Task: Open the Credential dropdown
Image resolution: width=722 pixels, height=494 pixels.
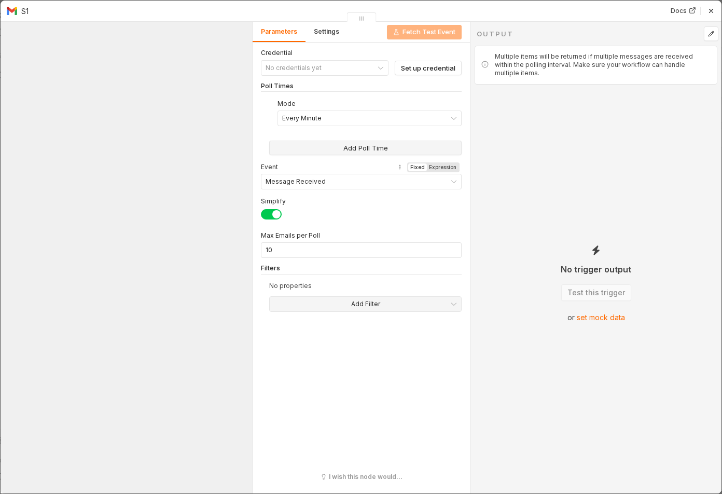Action: pos(325,68)
